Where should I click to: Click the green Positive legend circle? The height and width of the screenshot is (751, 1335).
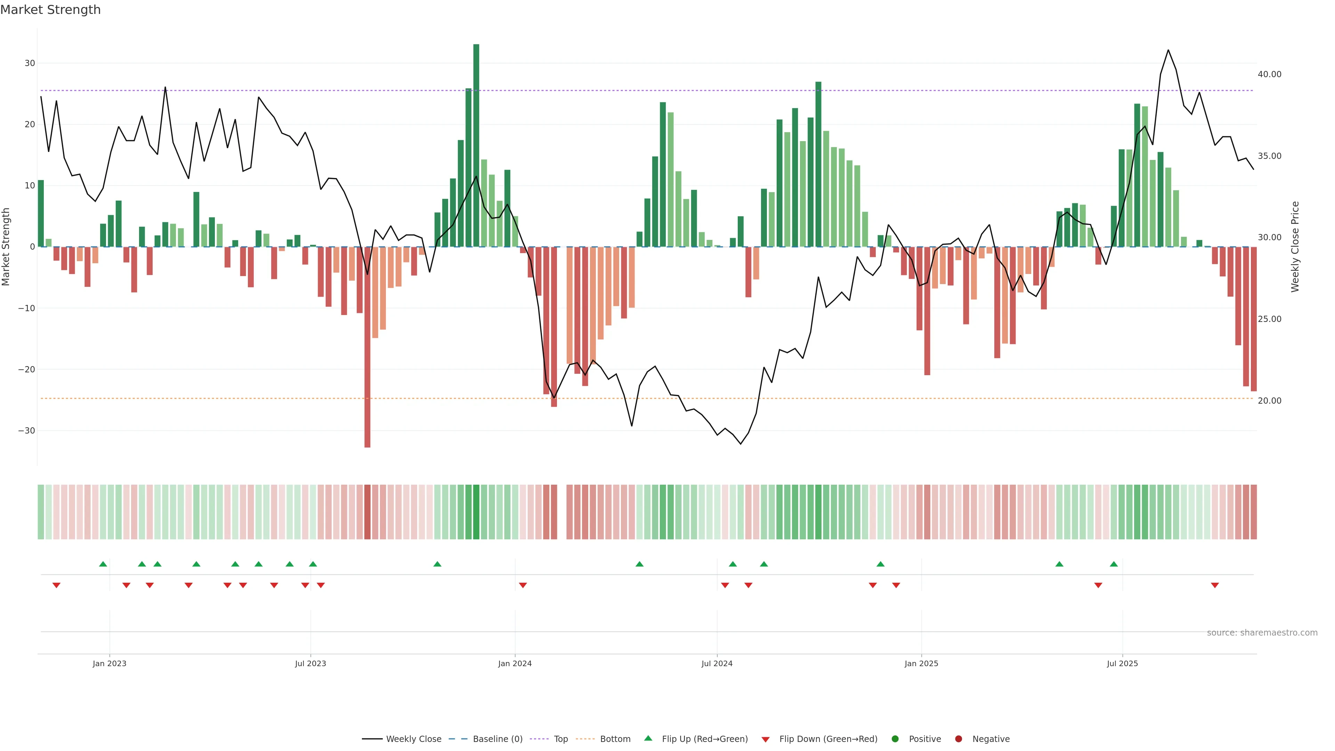(x=895, y=739)
